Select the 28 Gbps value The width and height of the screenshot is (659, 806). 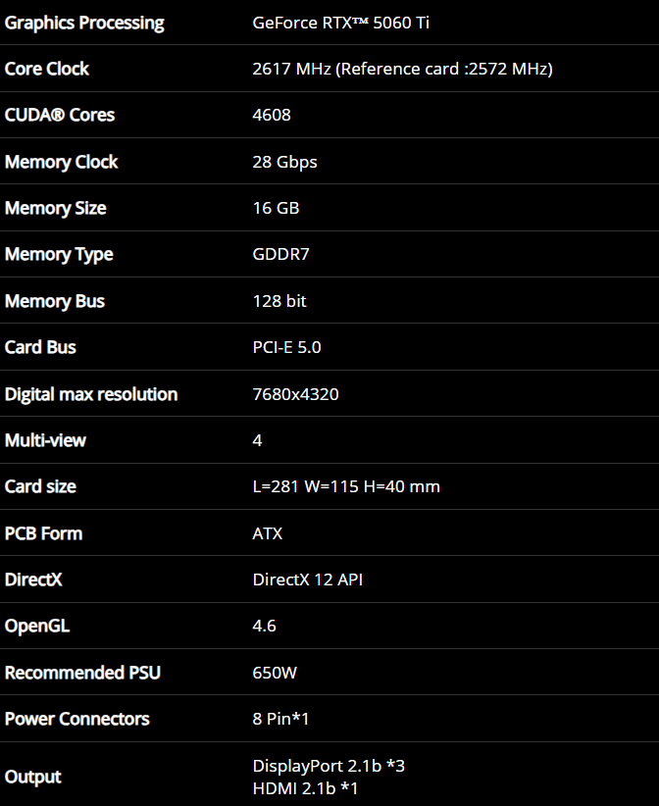284,162
